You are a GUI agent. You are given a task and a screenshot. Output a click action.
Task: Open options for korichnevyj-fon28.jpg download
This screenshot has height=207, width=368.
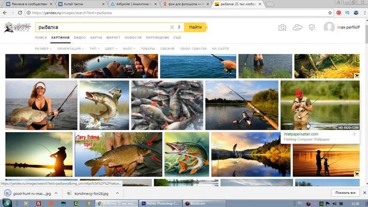tap(117, 193)
